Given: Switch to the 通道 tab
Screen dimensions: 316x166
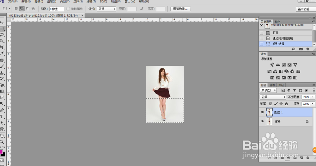Looking at the screenshot, I should tap(272, 85).
